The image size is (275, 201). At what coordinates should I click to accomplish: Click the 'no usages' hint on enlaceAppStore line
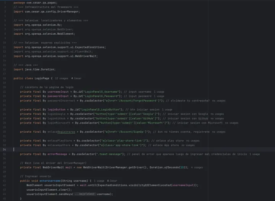coord(188,145)
